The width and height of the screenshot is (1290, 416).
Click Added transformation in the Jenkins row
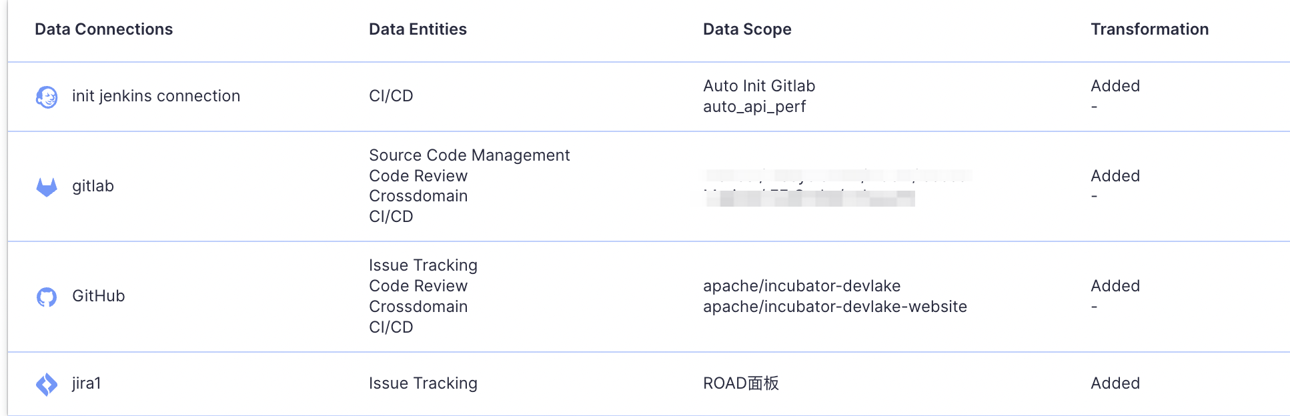[1115, 86]
